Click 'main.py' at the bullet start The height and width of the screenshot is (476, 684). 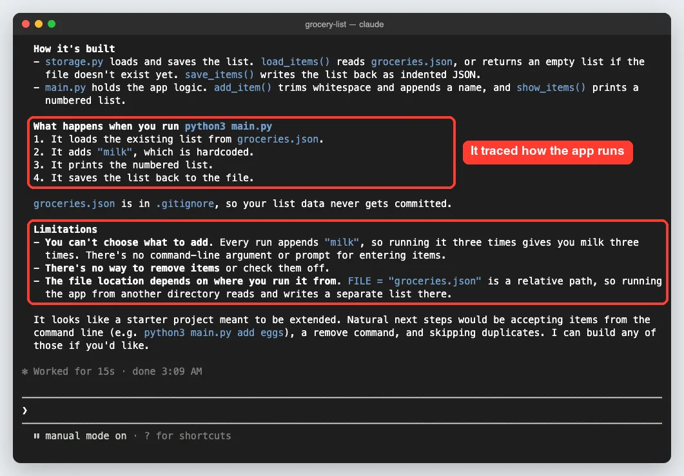65,88
